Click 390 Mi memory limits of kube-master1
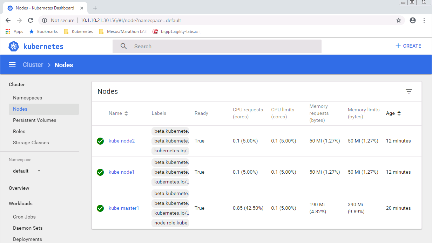This screenshot has height=243, width=432. pos(356,208)
